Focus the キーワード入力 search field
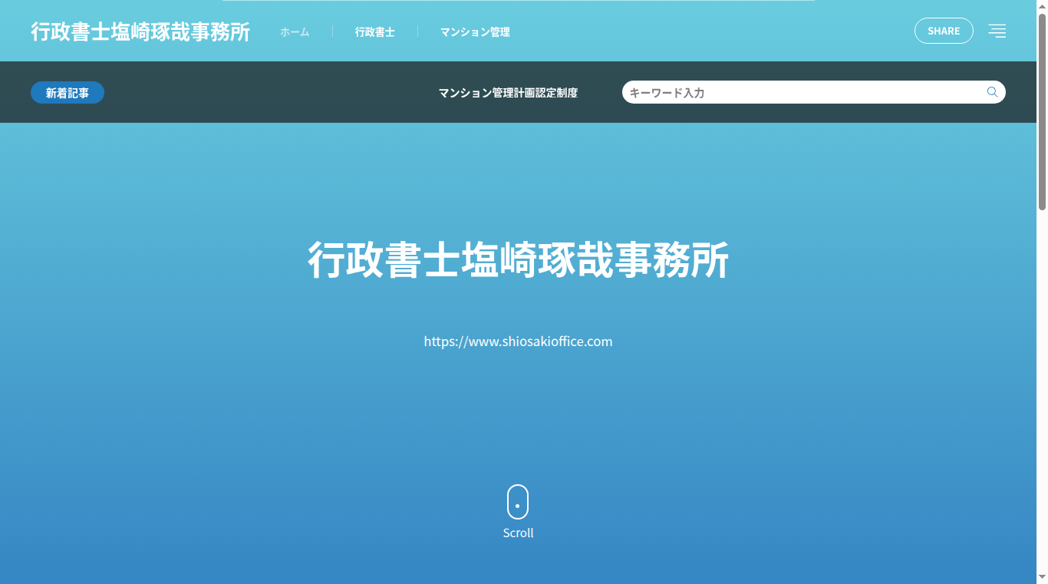 (802, 92)
